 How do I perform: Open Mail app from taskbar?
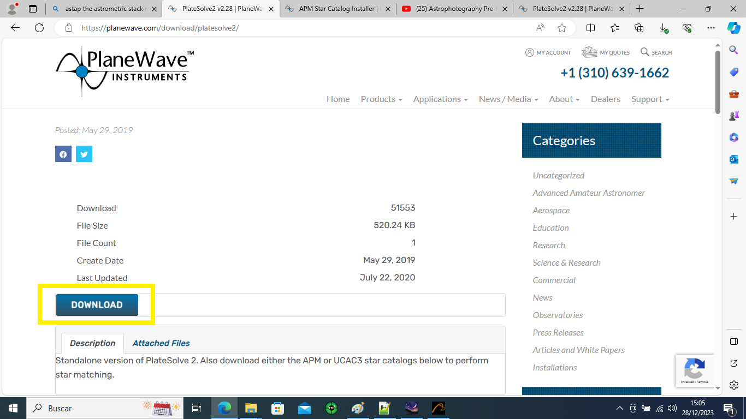pos(305,408)
